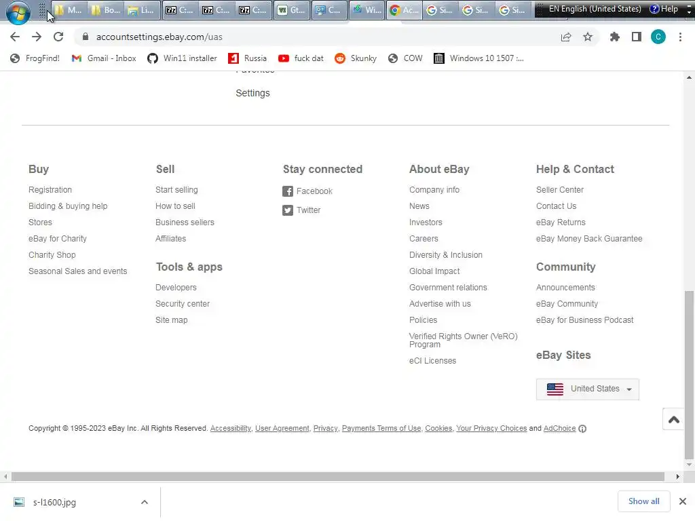Open Chrome's three-dot menu
The image size is (695, 521).
(x=680, y=37)
